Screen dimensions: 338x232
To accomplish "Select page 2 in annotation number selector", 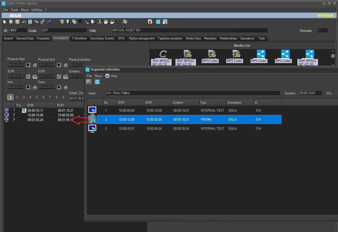I will click(x=17, y=97).
